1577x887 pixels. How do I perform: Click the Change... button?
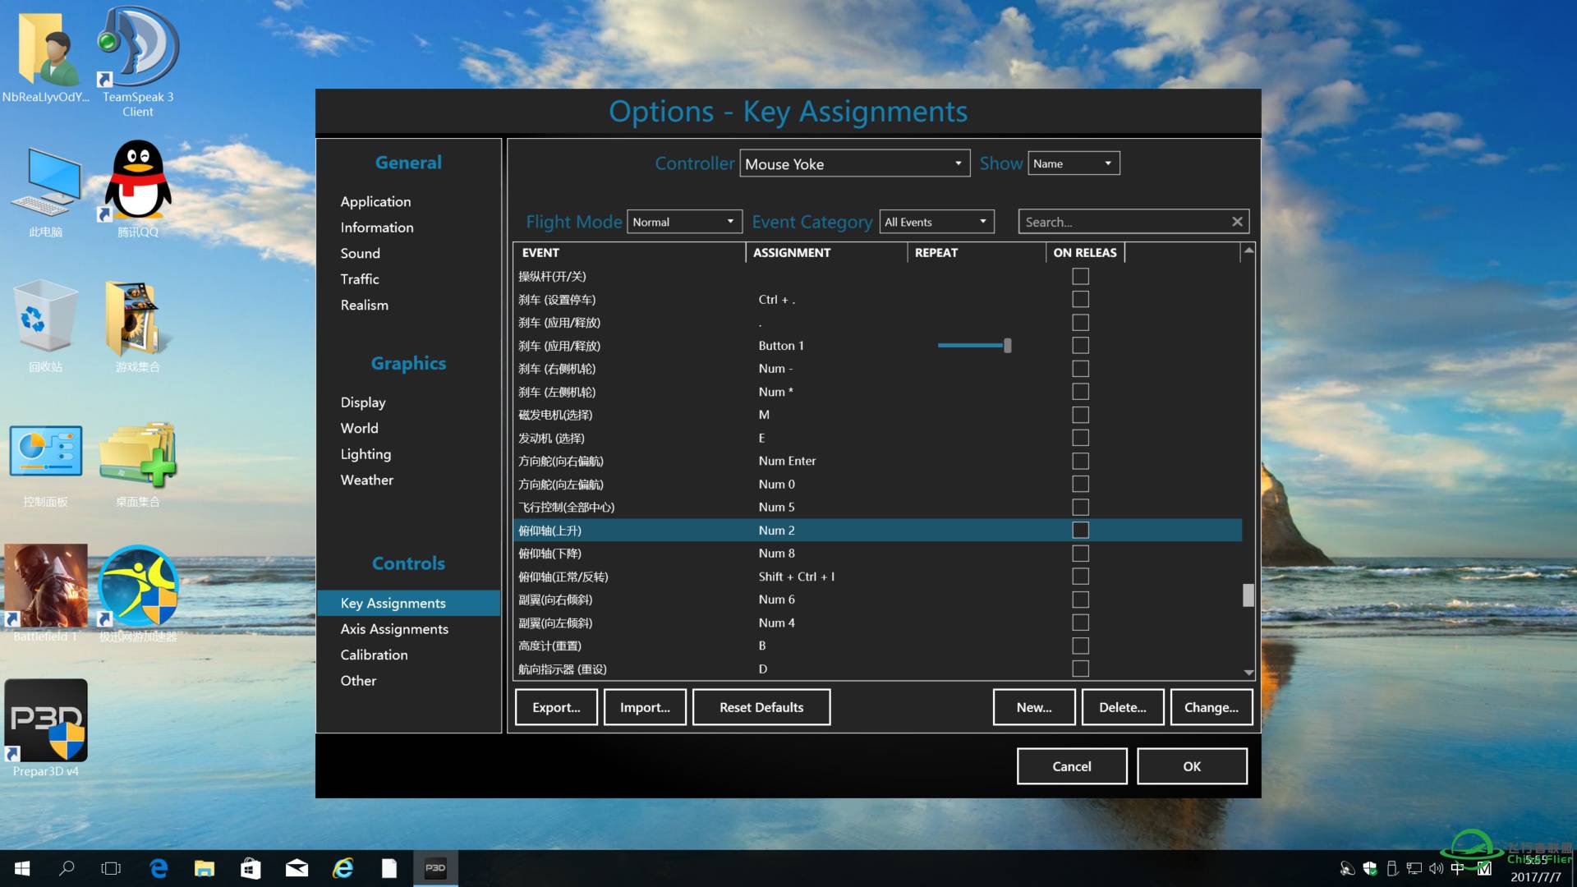[x=1211, y=707]
